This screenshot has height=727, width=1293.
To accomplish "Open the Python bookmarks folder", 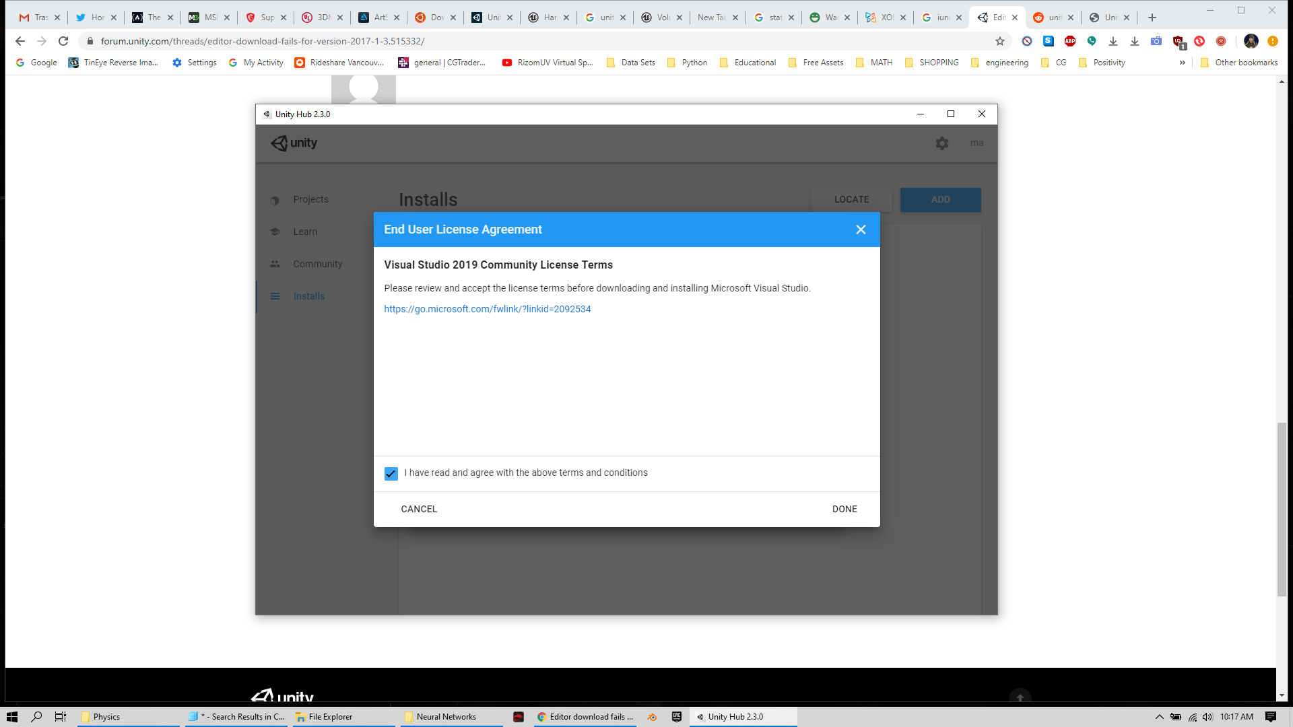I will (x=687, y=63).
